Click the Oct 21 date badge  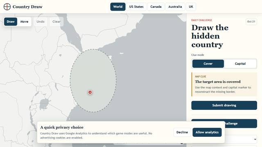click(251, 22)
